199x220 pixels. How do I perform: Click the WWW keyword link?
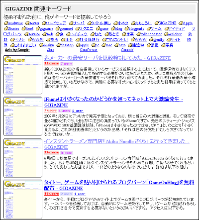[x=141, y=39]
